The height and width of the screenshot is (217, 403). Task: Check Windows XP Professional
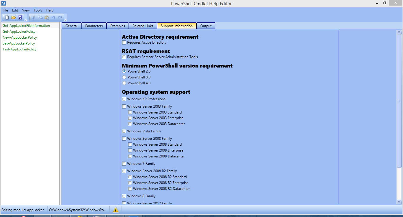tap(124, 99)
